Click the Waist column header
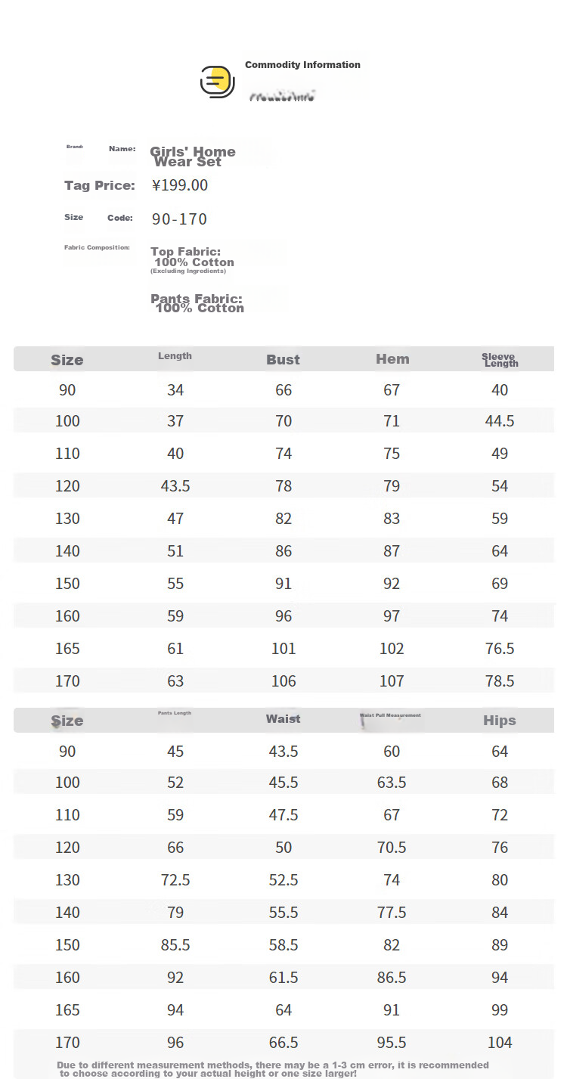Screen dimensions: 567x1079 [x=283, y=719]
